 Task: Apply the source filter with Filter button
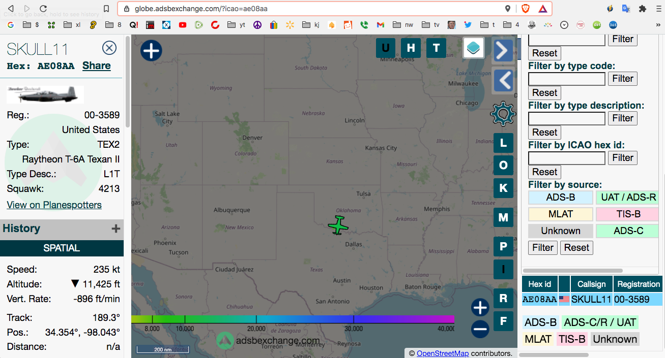pos(543,248)
